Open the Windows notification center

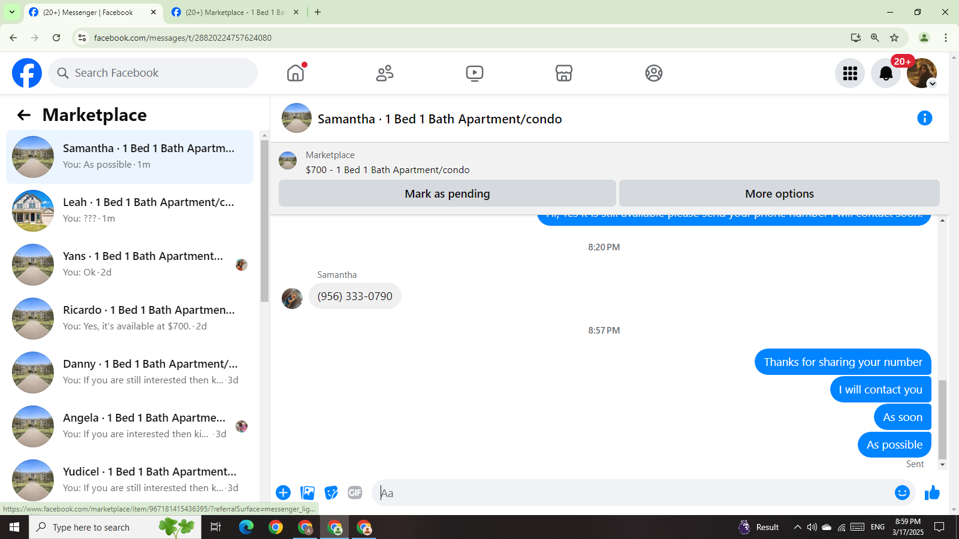[x=939, y=527]
